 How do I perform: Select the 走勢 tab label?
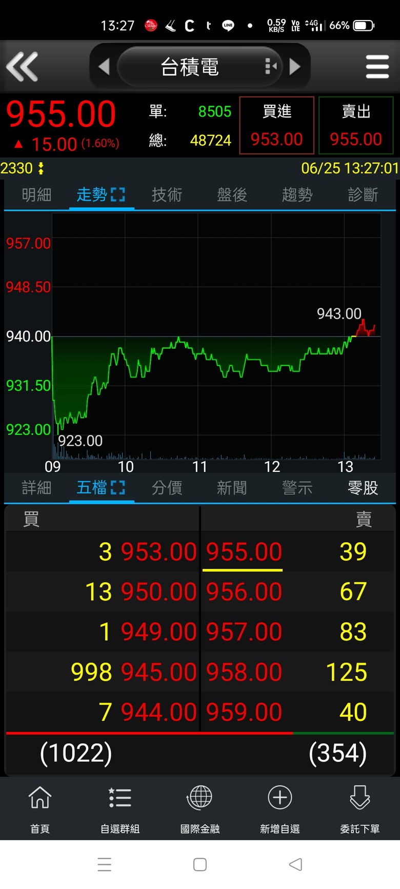click(x=92, y=195)
